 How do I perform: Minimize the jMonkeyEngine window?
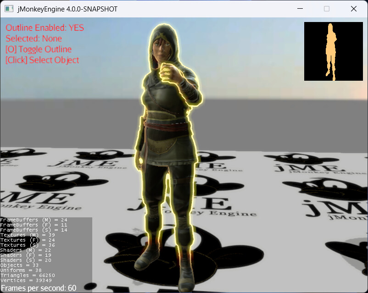click(x=300, y=9)
